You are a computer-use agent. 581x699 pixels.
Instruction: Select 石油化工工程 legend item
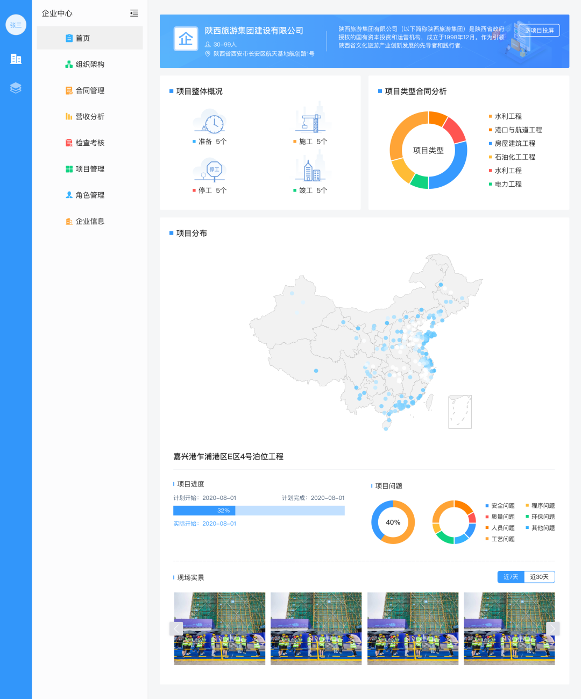512,157
